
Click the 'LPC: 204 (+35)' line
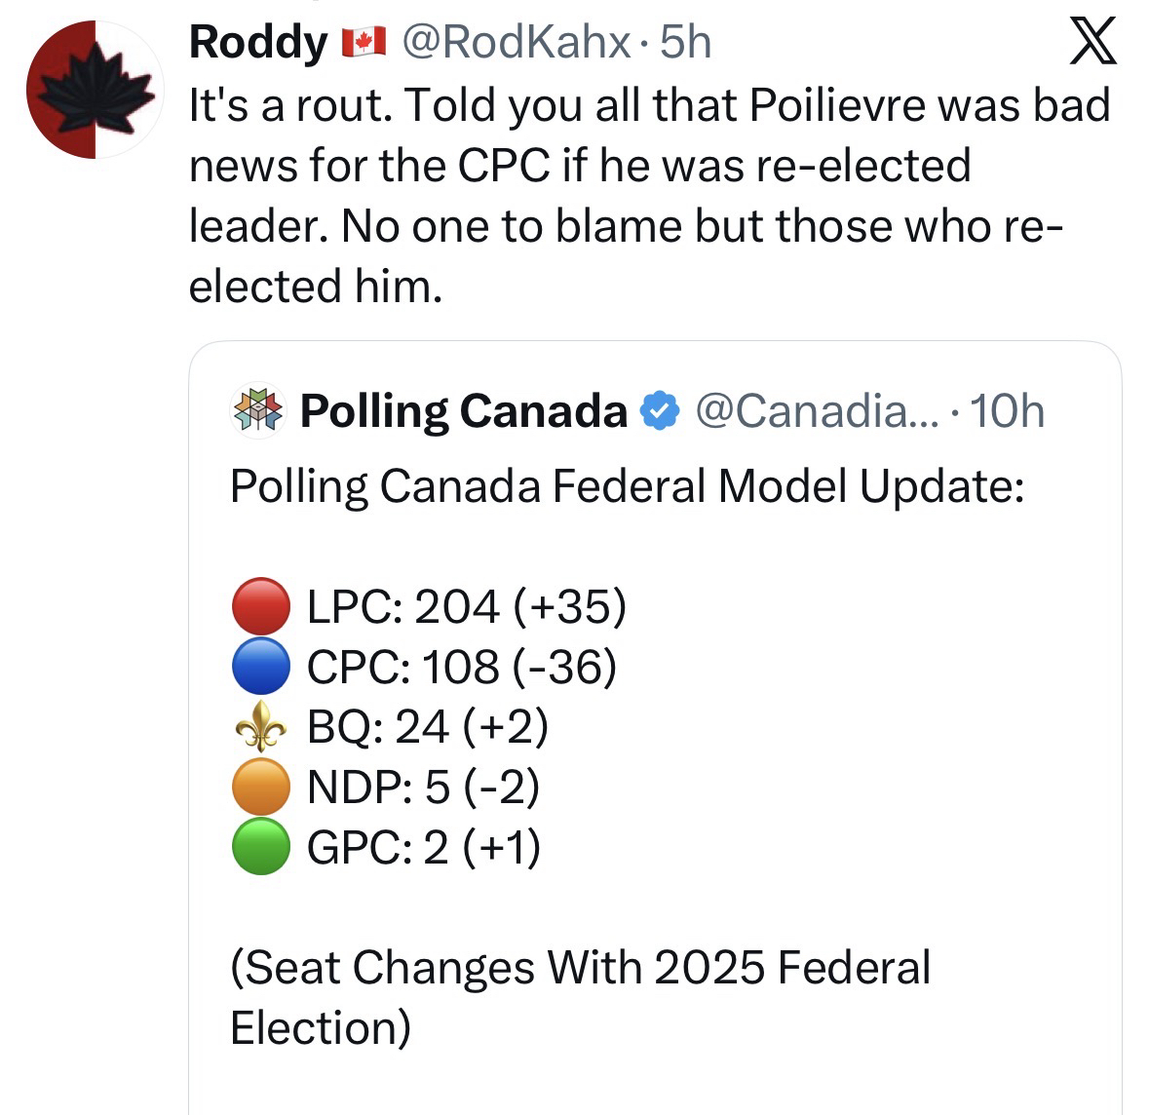[466, 606]
